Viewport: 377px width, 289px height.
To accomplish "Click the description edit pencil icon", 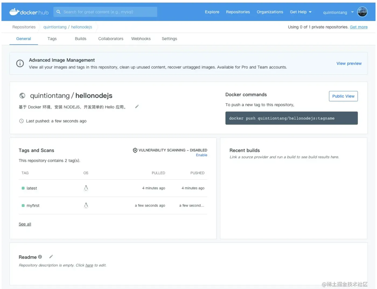I will [137, 107].
